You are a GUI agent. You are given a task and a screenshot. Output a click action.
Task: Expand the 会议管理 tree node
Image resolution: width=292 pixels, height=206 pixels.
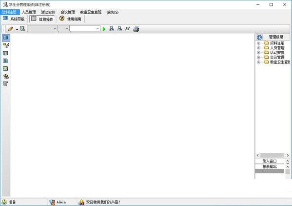[x=258, y=58]
